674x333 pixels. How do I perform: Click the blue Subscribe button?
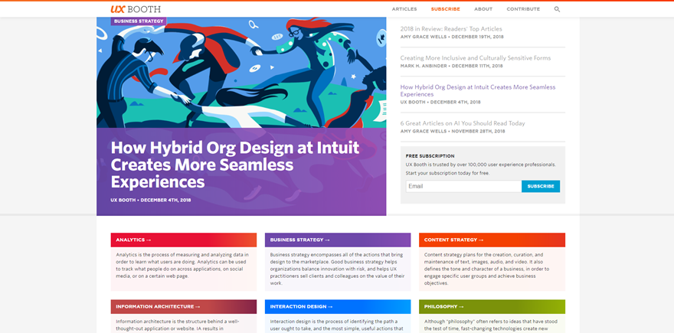click(541, 186)
